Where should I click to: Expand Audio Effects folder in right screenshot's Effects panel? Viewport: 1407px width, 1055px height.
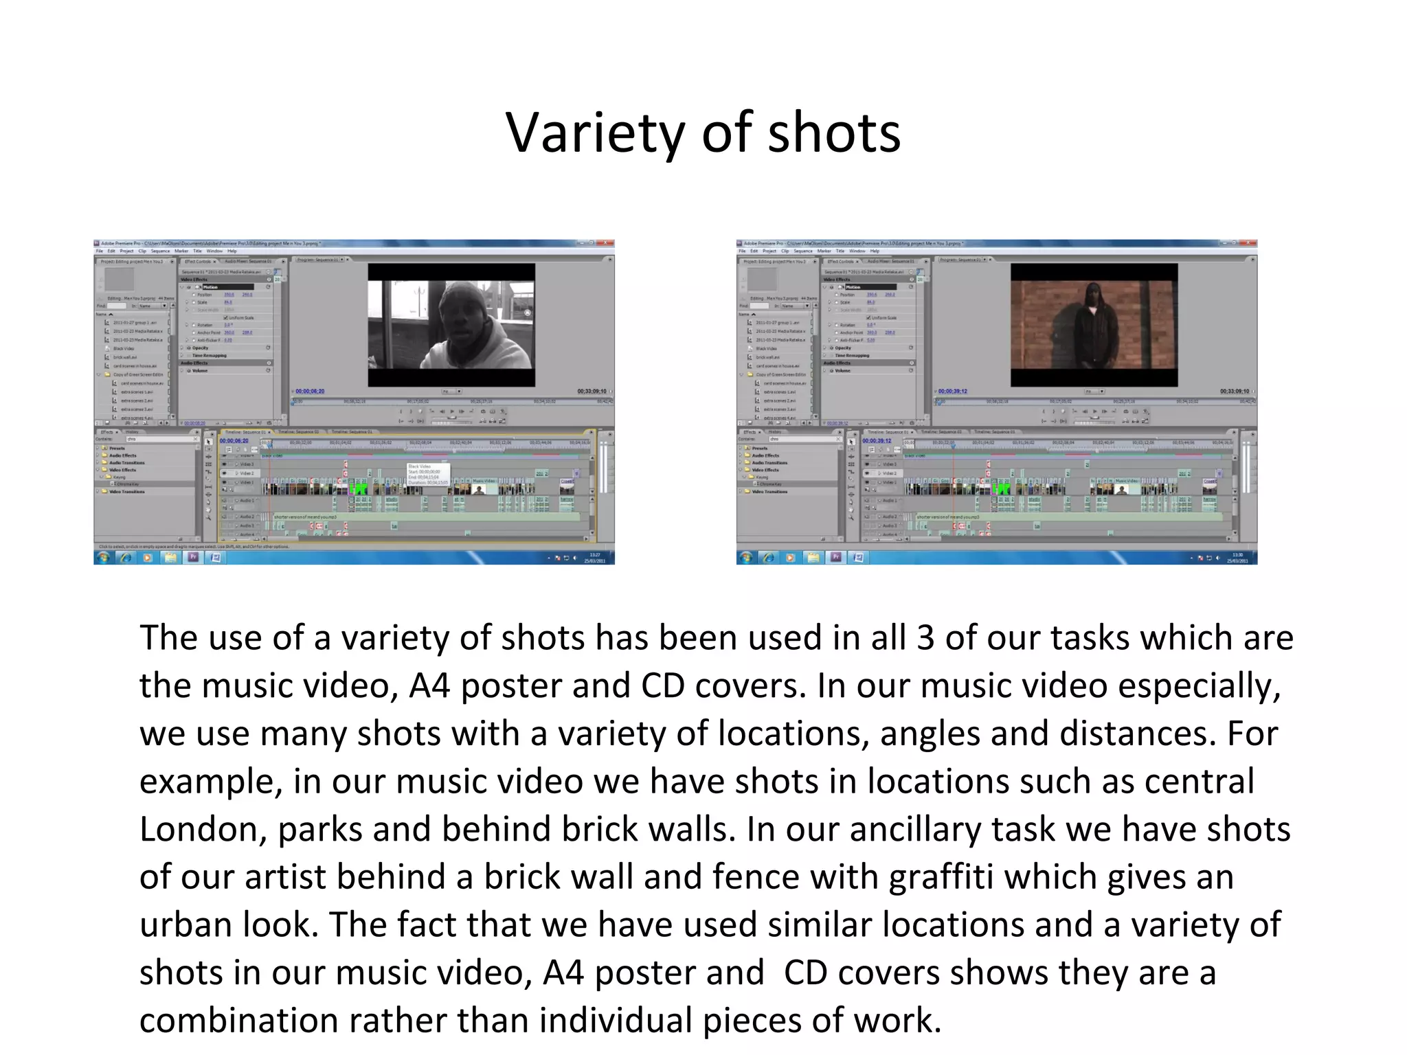741,455
